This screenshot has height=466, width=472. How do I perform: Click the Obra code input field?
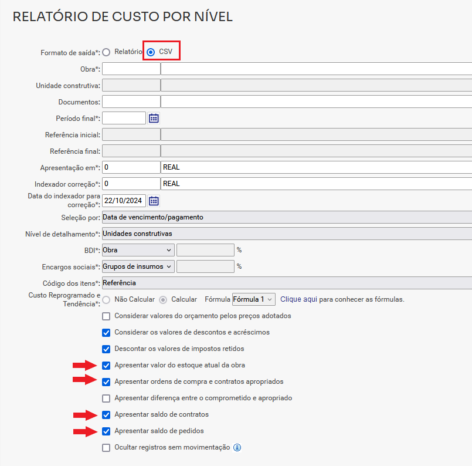coord(131,69)
